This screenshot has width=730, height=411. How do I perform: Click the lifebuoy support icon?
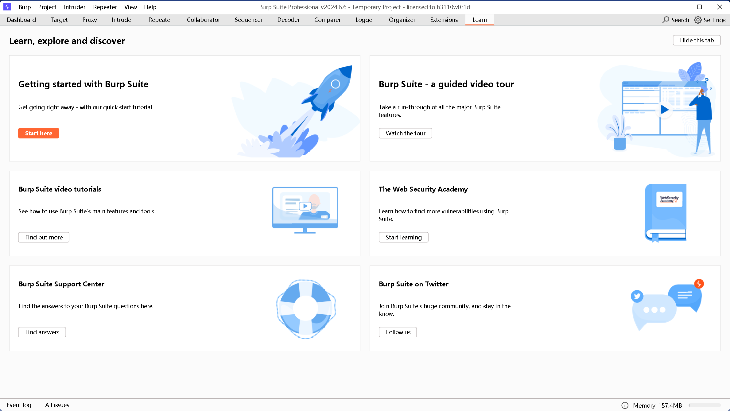click(x=306, y=309)
